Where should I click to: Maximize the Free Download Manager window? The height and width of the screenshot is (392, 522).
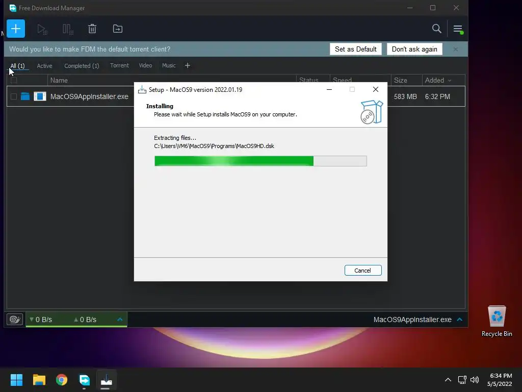click(x=433, y=8)
